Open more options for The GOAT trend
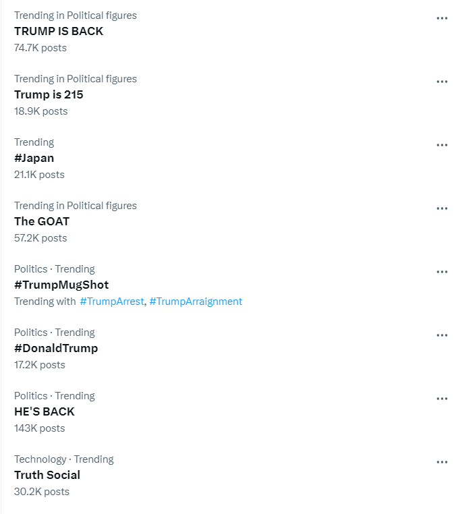 click(442, 208)
